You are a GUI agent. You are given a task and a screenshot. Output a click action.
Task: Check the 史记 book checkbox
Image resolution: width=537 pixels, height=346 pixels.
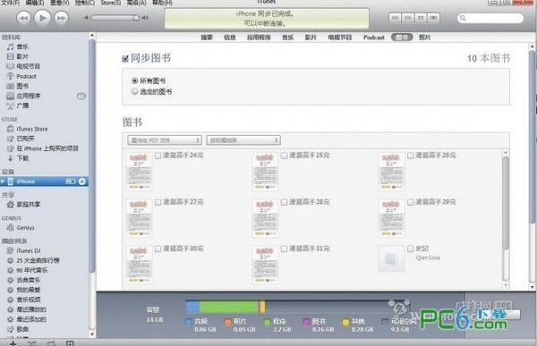410,249
